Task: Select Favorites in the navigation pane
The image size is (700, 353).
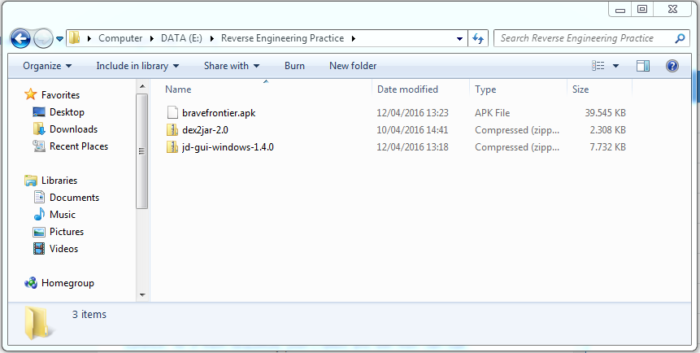Action: (60, 94)
